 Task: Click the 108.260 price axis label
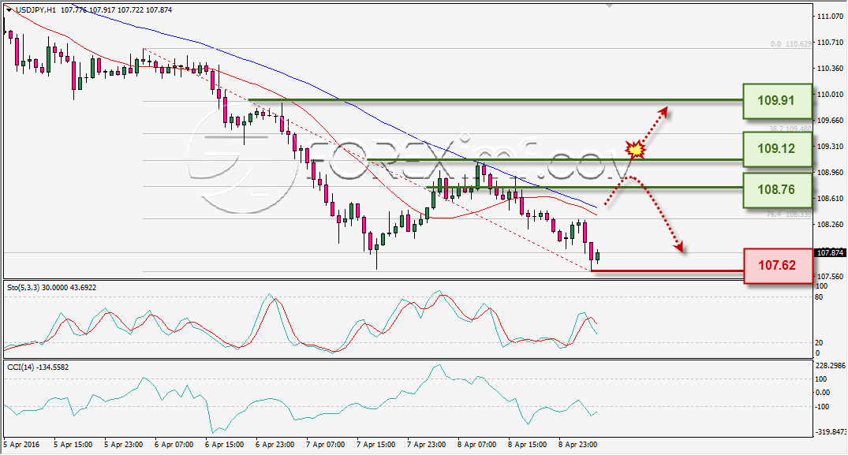pos(830,224)
